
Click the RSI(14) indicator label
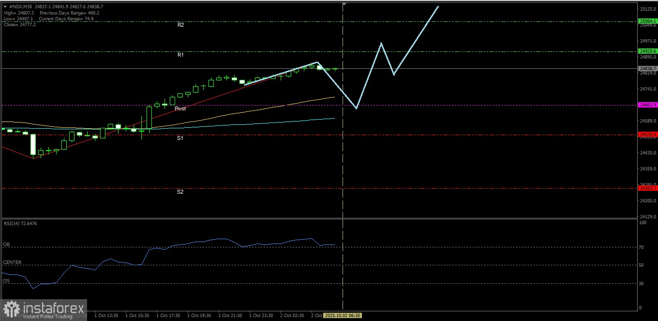coord(20,224)
